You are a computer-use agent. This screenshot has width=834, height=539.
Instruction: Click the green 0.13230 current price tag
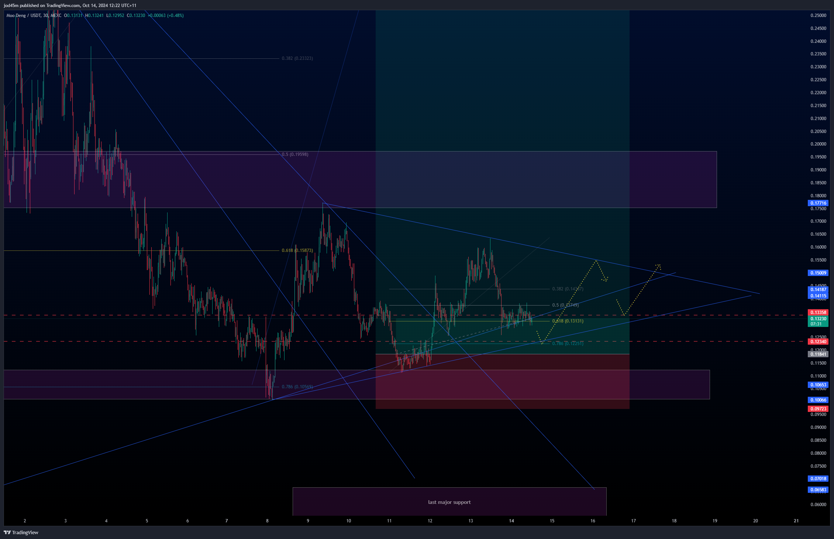pyautogui.click(x=818, y=319)
